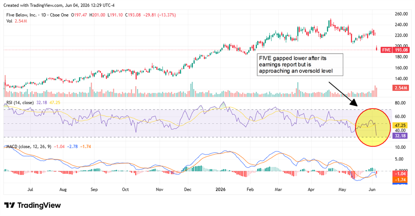Image resolution: width=415 pixels, height=216 pixels.
Task: Click 'Jun' on the time axis
Action: pos(372,190)
